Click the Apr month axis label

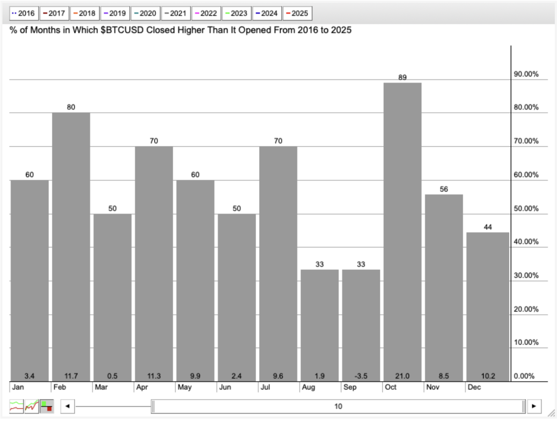(142, 387)
